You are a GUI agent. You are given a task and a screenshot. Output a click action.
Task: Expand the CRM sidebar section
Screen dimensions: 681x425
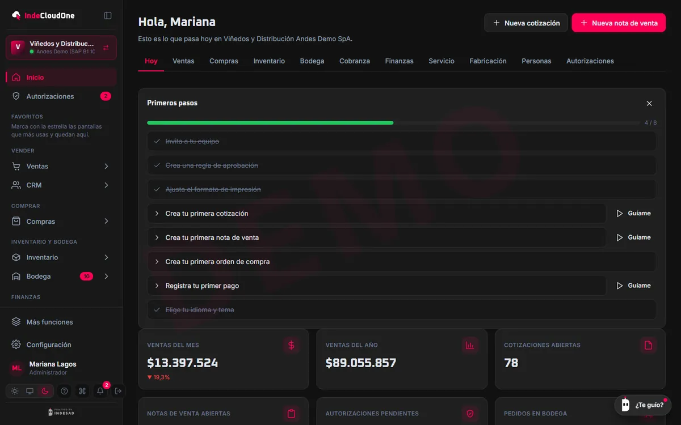[x=61, y=185]
